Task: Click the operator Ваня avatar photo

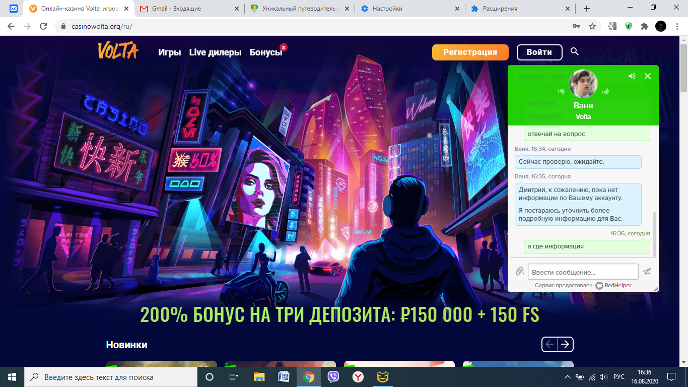Action: coord(583,84)
